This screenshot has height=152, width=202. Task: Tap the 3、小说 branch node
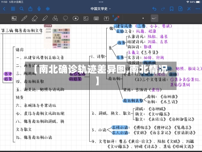[x=99, y=130]
